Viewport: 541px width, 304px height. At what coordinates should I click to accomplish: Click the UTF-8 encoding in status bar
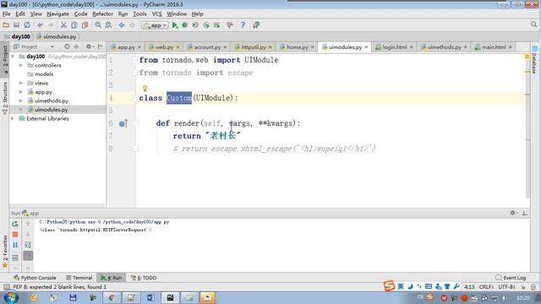coord(507,287)
